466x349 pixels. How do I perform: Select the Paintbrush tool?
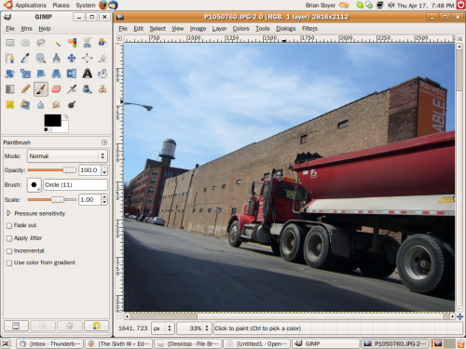(41, 89)
